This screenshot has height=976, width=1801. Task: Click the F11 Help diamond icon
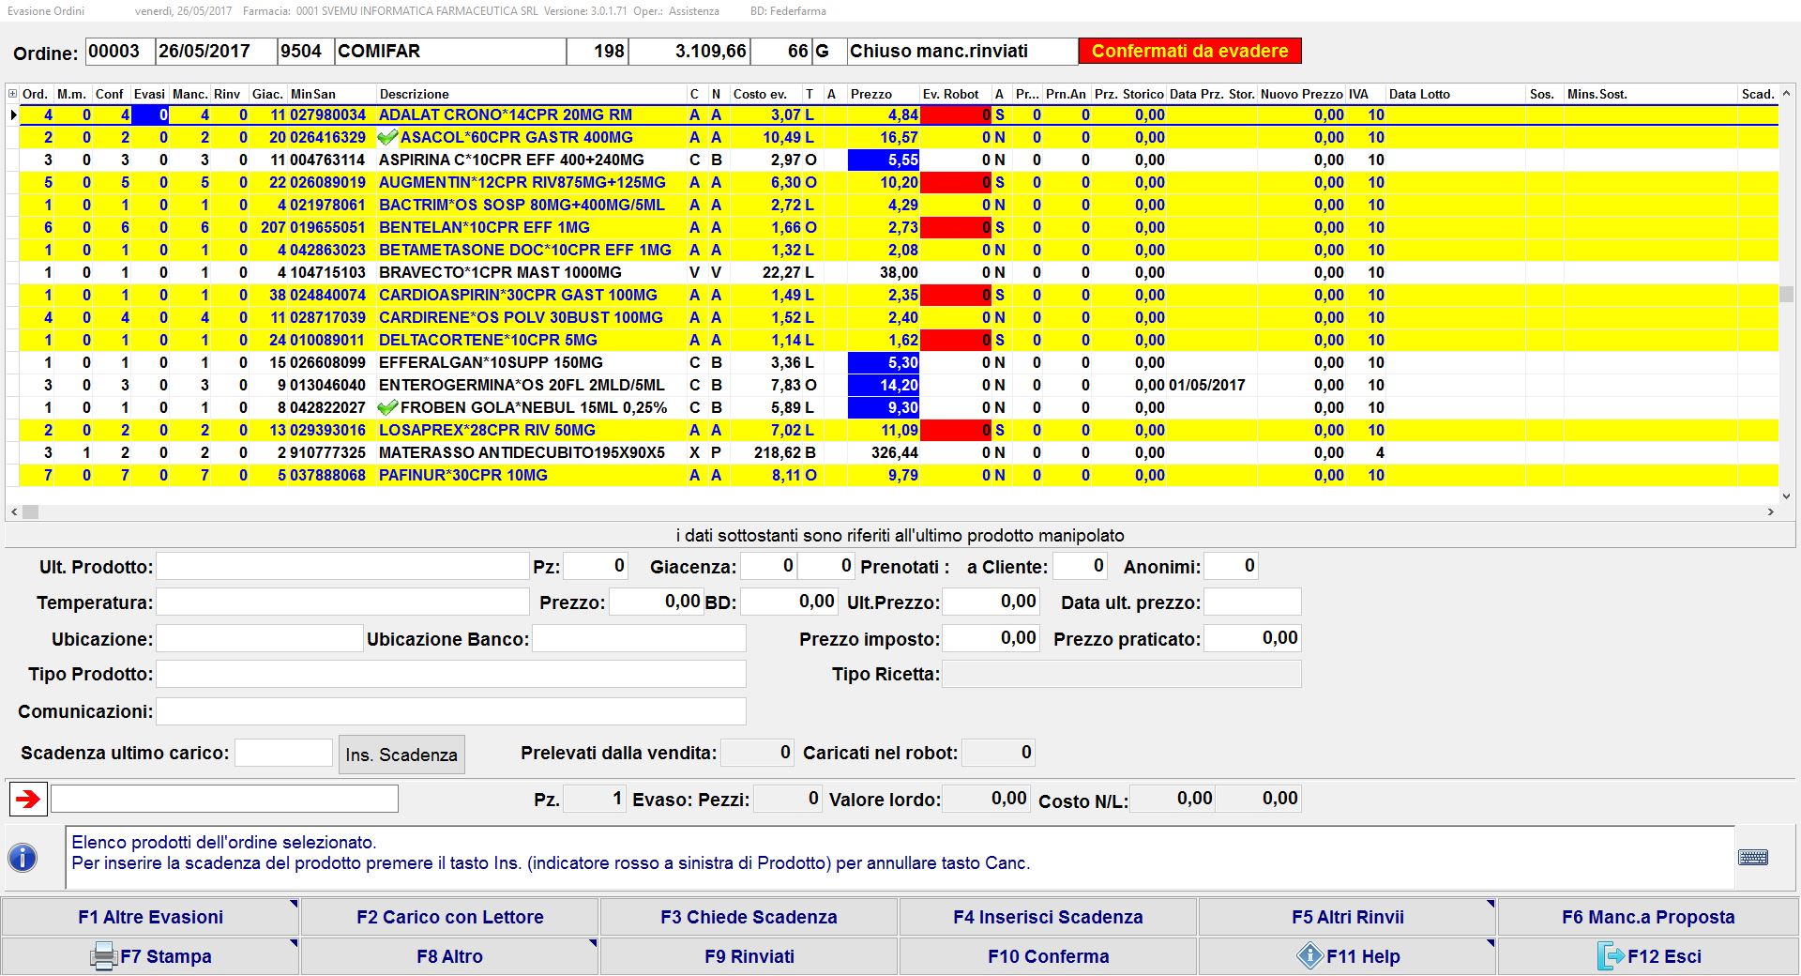pos(1309,956)
